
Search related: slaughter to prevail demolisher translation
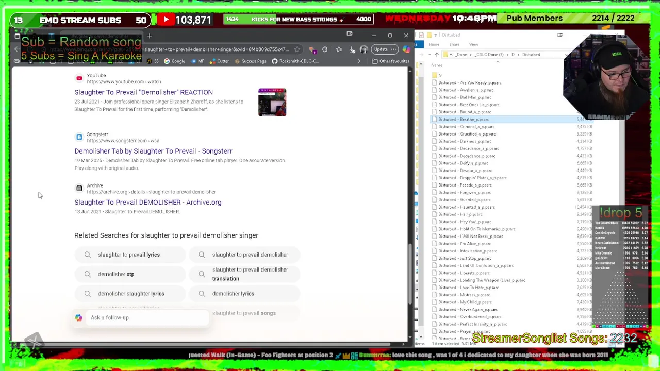tap(244, 274)
